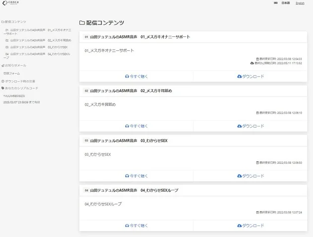Select sidebar item 01_メスガキオナニーサポート

37,32
